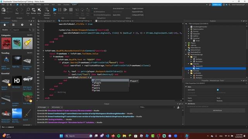This screenshot has height=139, width=248.
Task: Click Go to Script Error
Action: coord(119,8)
